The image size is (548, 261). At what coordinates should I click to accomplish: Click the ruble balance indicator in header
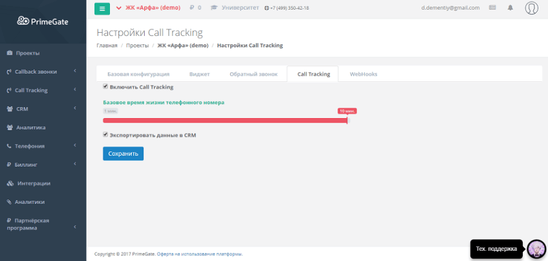[196, 8]
